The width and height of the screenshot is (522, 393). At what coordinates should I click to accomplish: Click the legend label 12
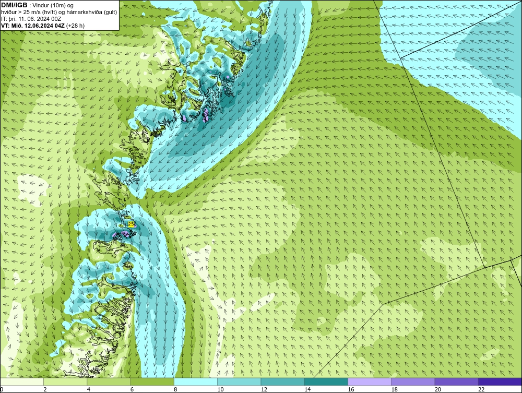tap(264, 390)
